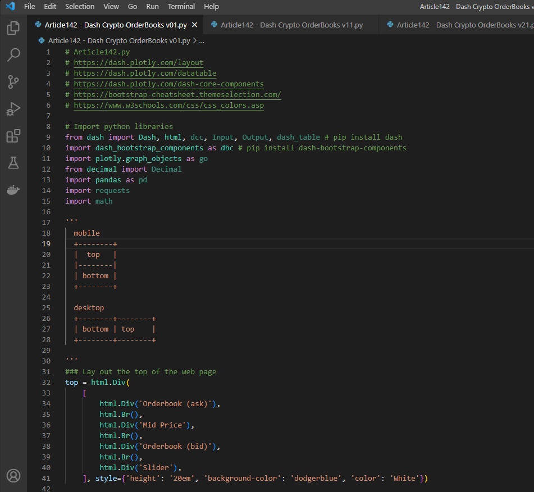Click the word 'desktop' in the docstring
The image size is (534, 492).
[x=89, y=307]
